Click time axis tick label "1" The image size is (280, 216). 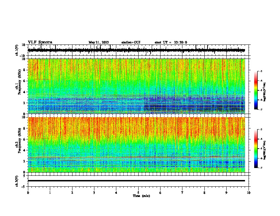[x=50, y=193]
